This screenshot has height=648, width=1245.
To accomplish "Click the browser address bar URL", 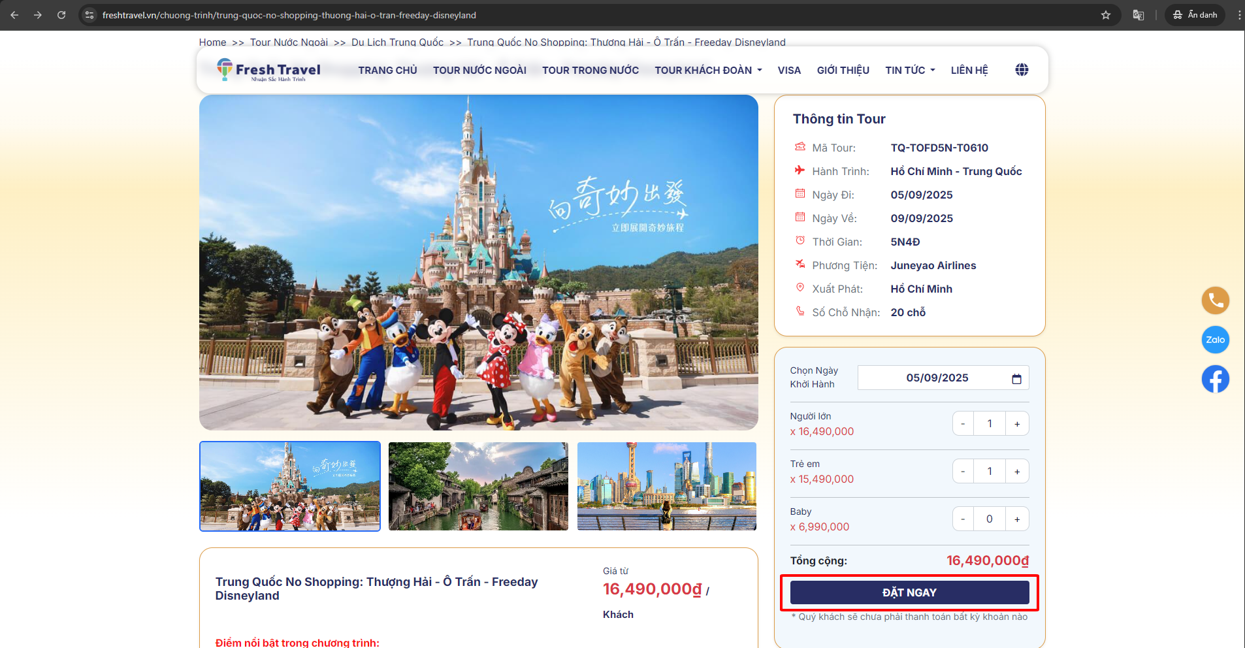I will point(289,15).
